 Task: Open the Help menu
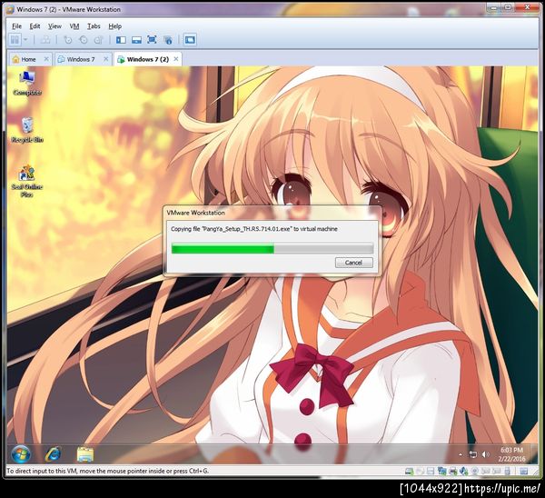[x=115, y=26]
